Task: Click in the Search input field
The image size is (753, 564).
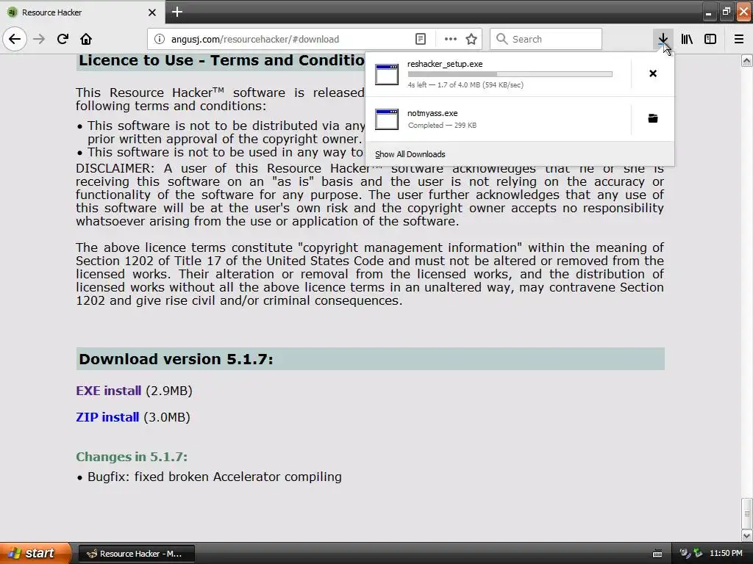Action: tap(546, 39)
